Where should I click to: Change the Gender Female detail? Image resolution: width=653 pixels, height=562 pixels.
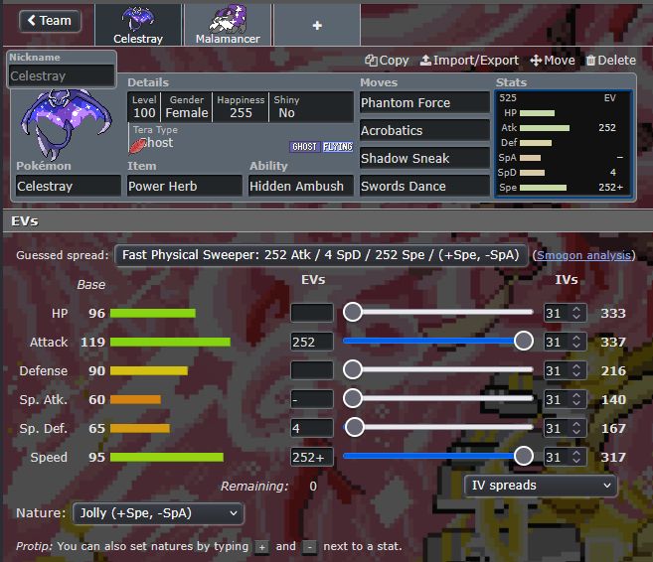click(x=186, y=107)
